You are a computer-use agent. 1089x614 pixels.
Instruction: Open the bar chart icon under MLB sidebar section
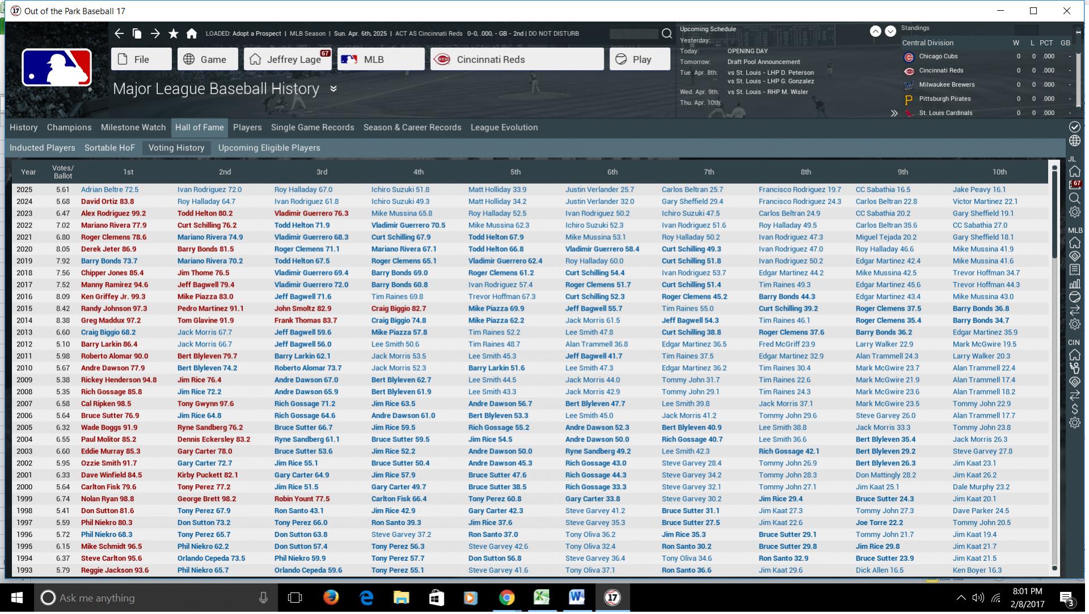pos(1074,283)
